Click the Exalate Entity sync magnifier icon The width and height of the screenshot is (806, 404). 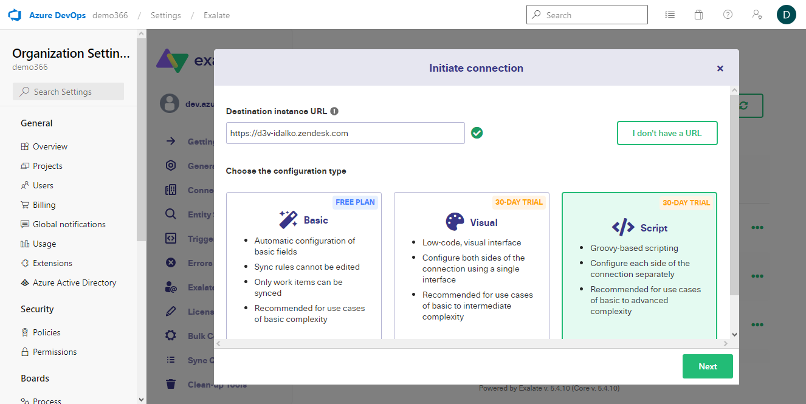tap(171, 214)
